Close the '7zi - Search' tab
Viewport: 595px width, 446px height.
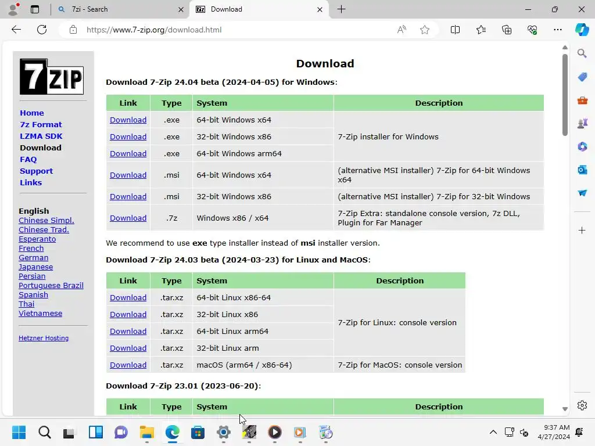[x=181, y=9]
